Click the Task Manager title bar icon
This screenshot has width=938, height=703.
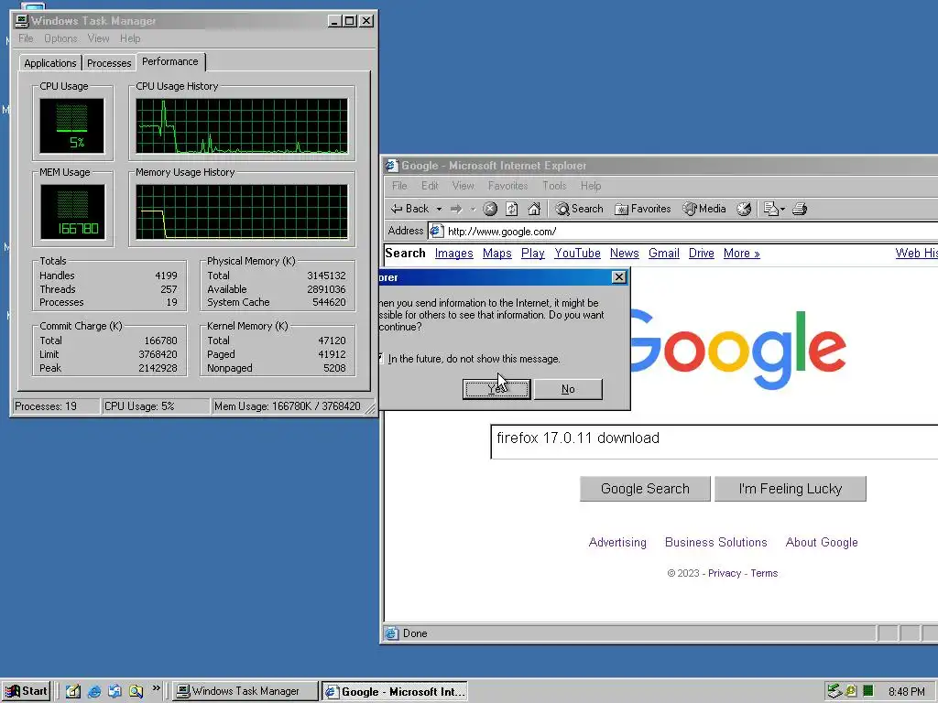tap(22, 21)
